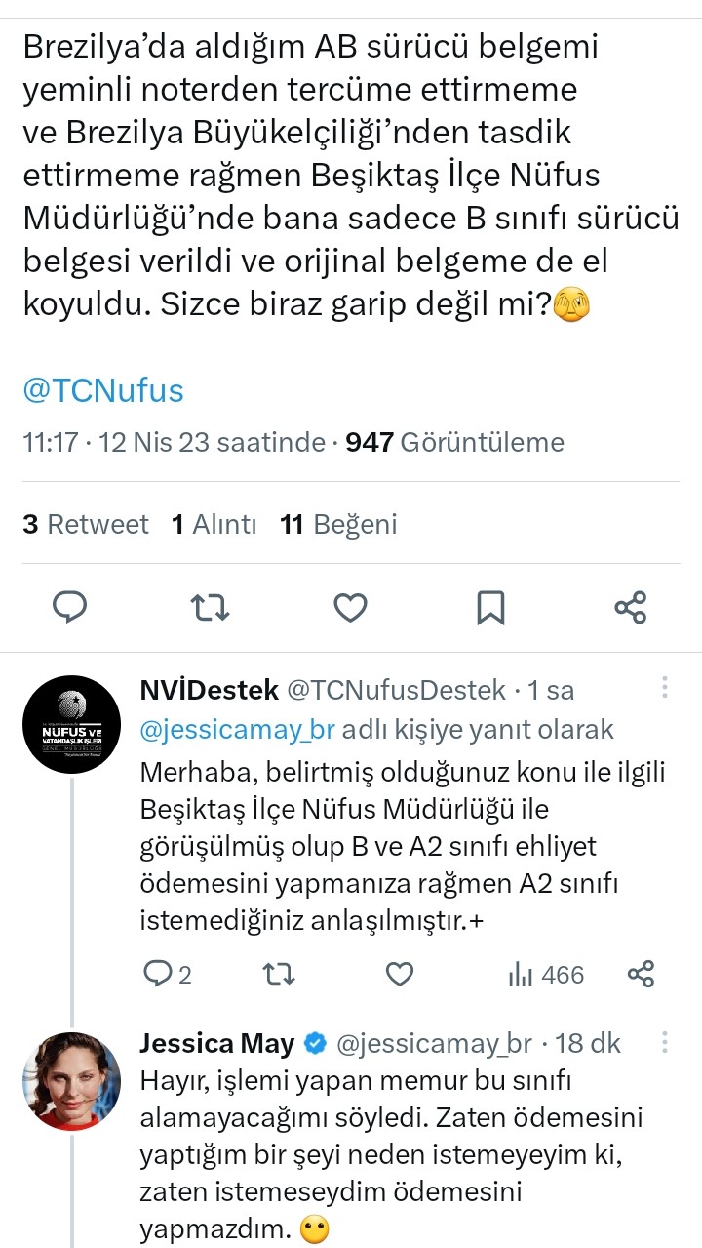Share the NVİDestek reply
The width and height of the screenshot is (702, 1248).
tap(641, 974)
